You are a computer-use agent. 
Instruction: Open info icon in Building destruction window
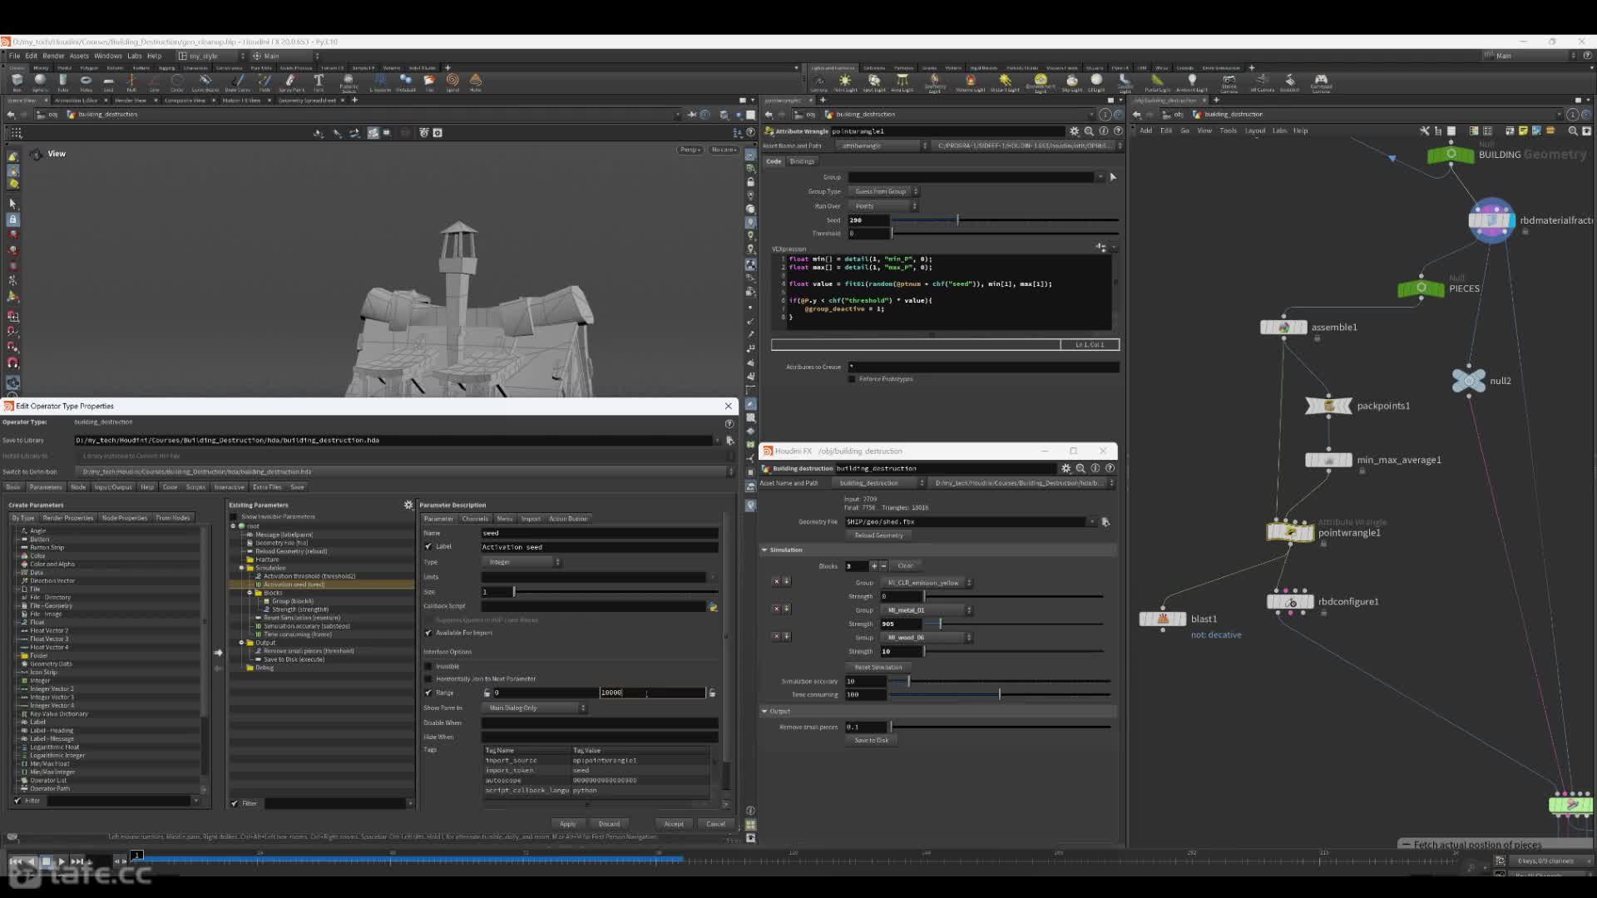(x=1095, y=468)
